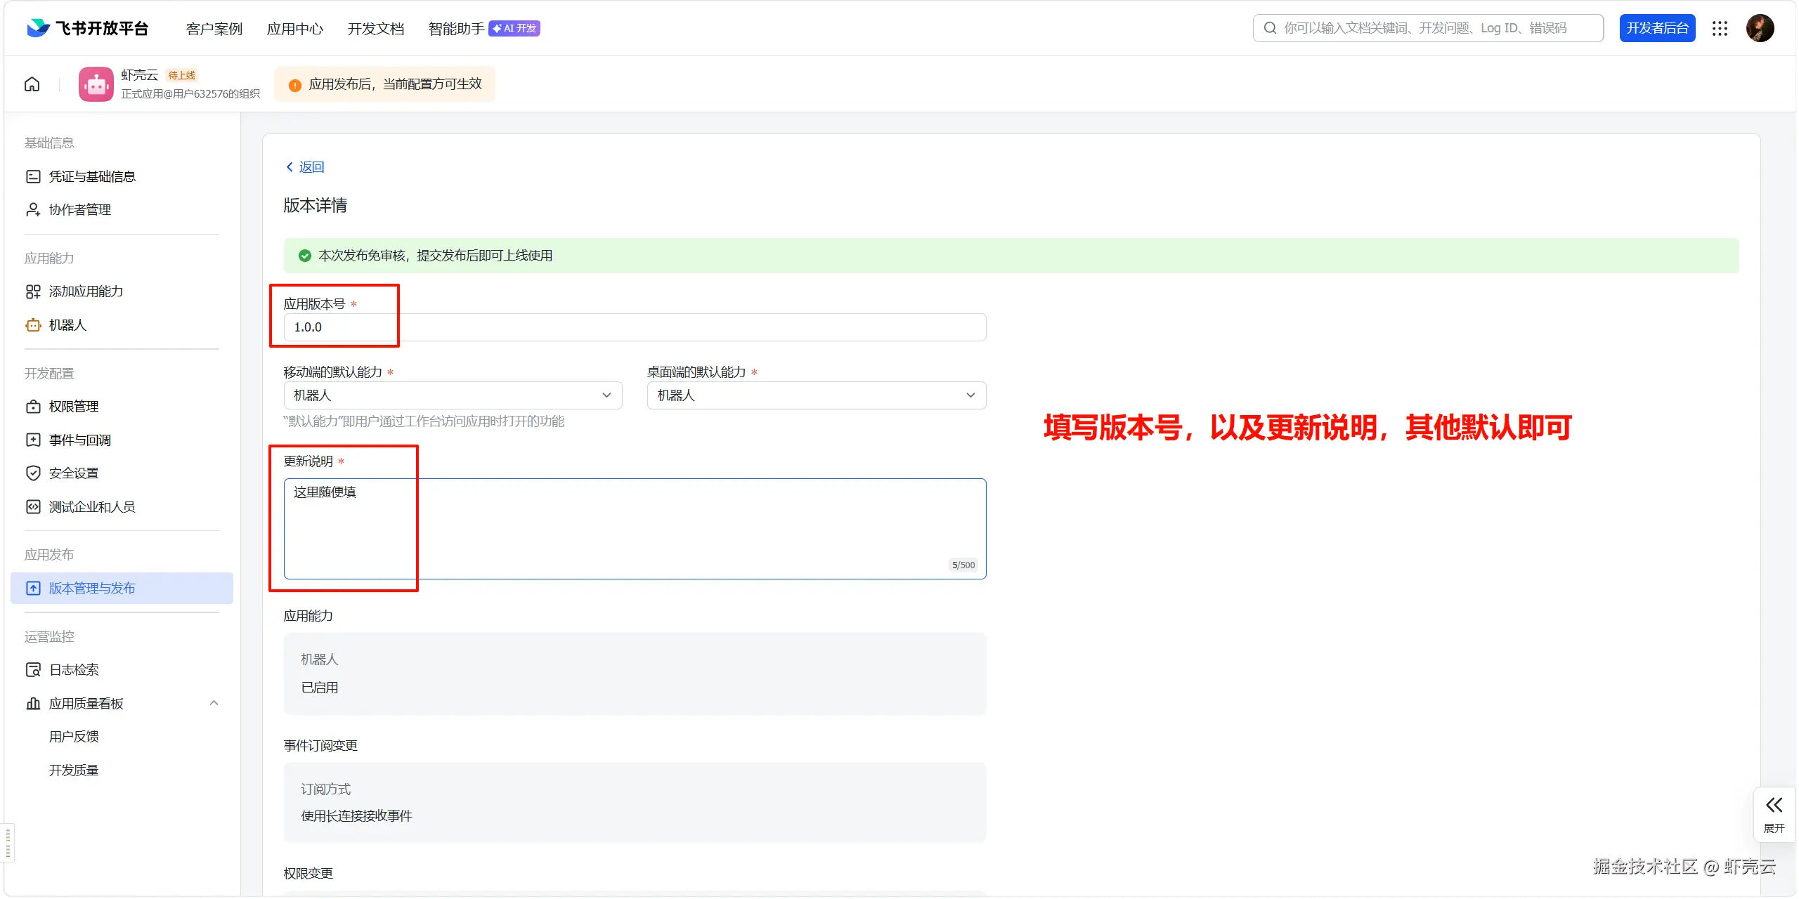
Task: Switch to 开发文档 in the top navigation
Action: 375,28
